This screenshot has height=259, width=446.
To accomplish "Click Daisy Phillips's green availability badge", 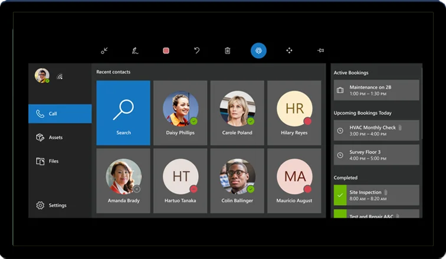I will (194, 121).
